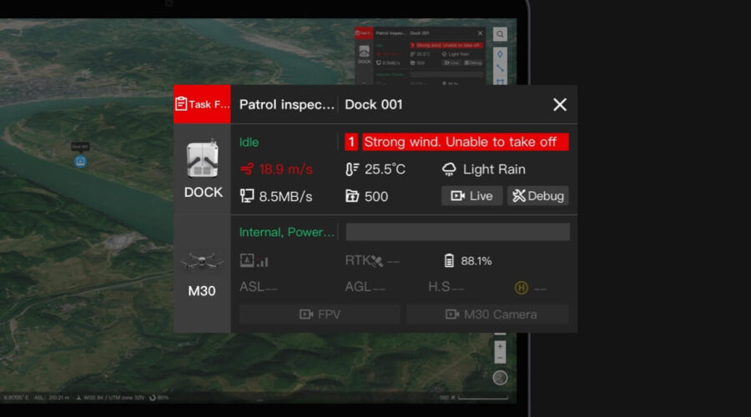Click the thermometer icon beside 25.5°C
Viewport: 751px width, 417px height.
click(x=351, y=169)
